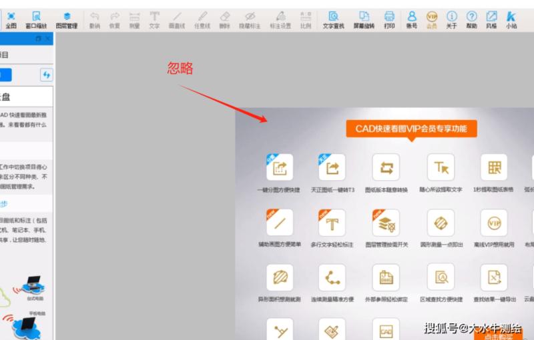
Task: Open the 账号 account menu
Action: coord(412,20)
